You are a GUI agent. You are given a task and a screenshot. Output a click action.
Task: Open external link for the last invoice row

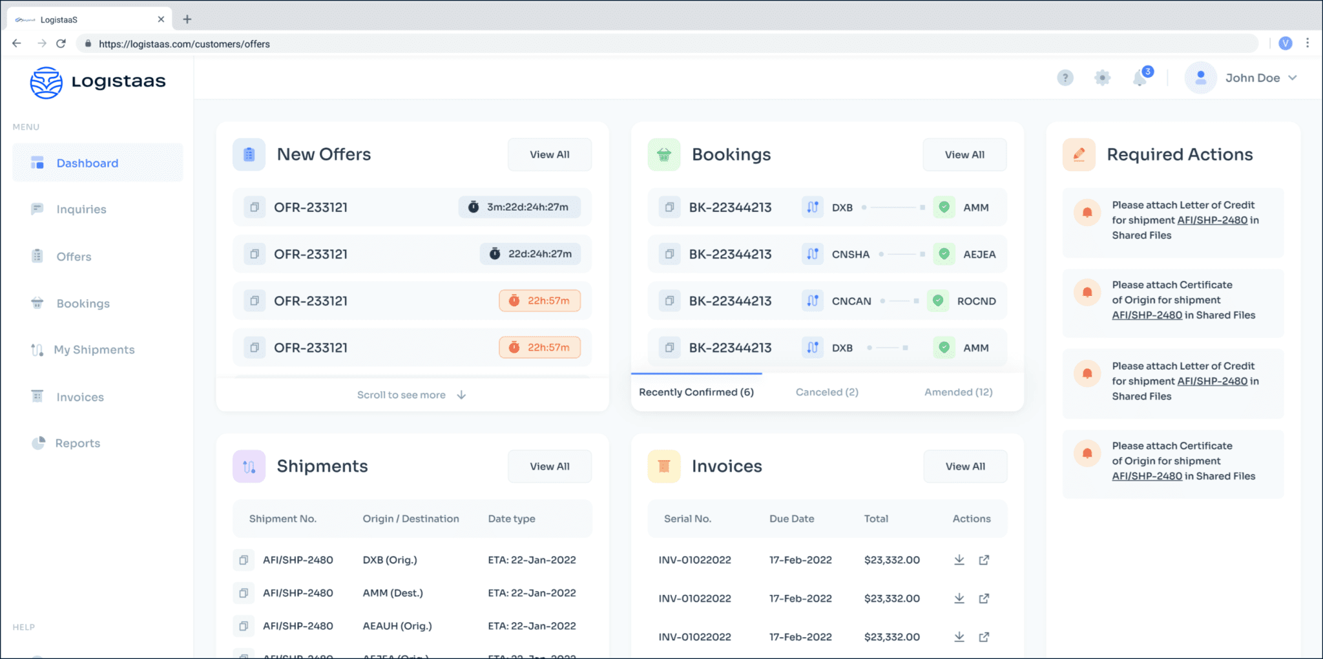(x=983, y=636)
